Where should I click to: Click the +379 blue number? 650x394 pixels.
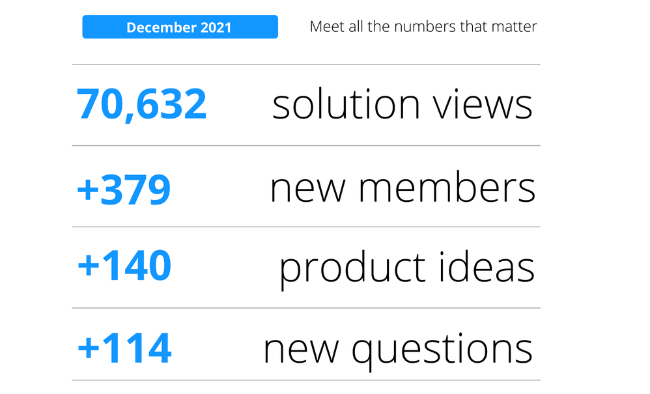click(124, 188)
